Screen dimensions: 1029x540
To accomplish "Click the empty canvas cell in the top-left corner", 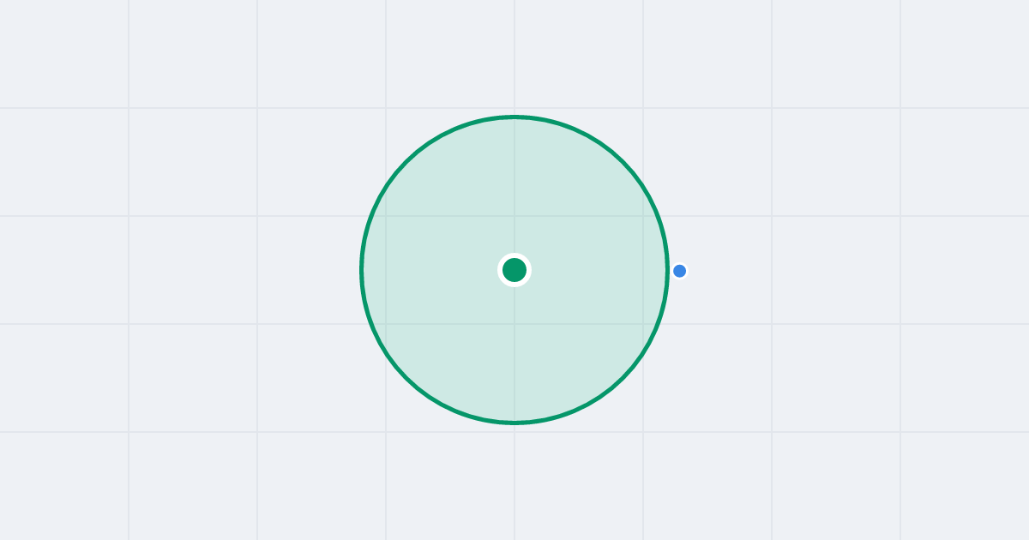I will coord(64,54).
